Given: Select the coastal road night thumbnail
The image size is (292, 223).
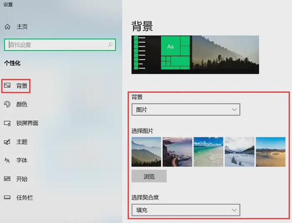Looking at the screenshot, I should coord(177,152).
